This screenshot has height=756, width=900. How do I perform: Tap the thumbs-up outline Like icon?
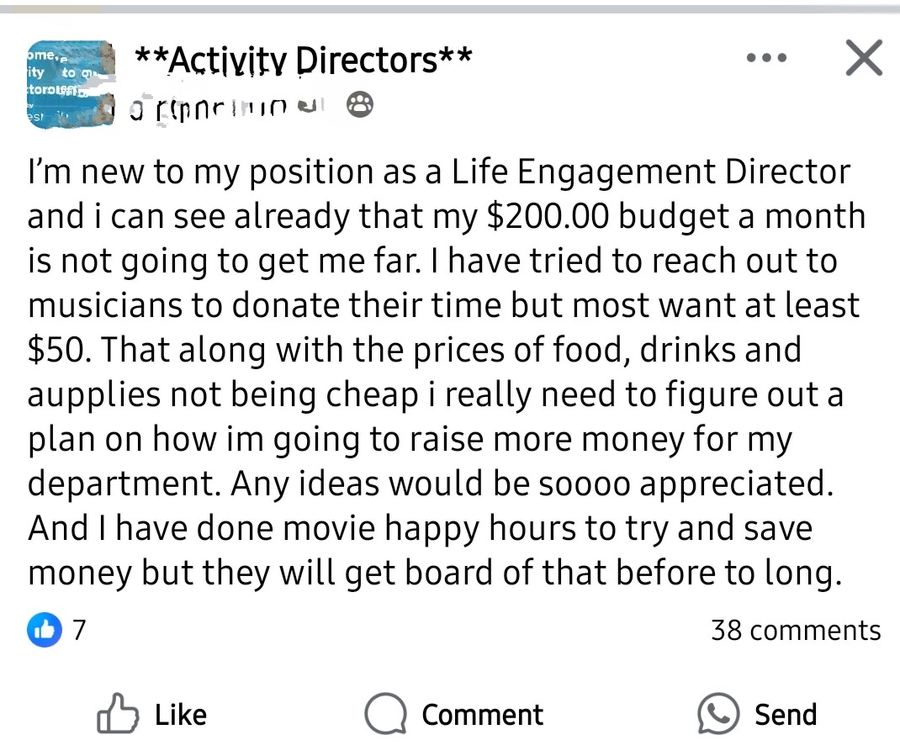(118, 714)
